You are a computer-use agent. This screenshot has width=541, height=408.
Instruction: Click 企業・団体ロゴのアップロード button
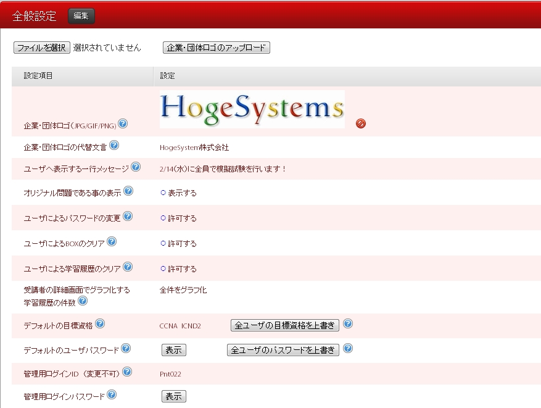click(x=217, y=48)
